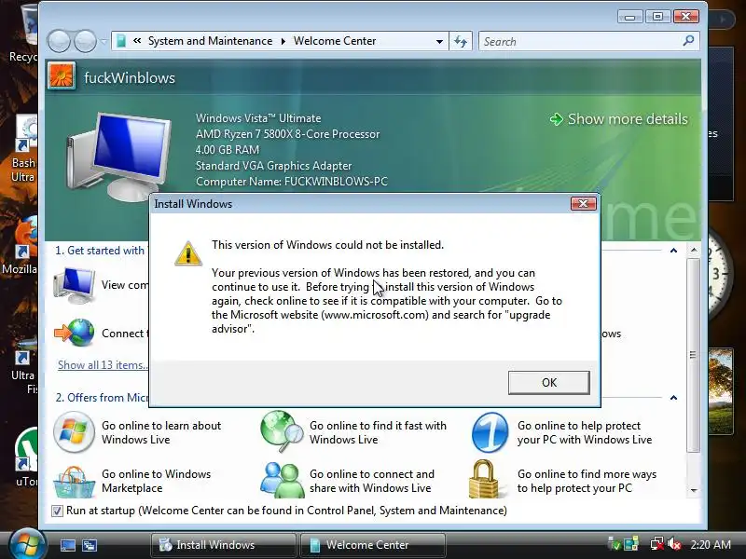Open the Mozilla Firefox desktop shortcut
Screen dimensions: 746x559
[21, 245]
